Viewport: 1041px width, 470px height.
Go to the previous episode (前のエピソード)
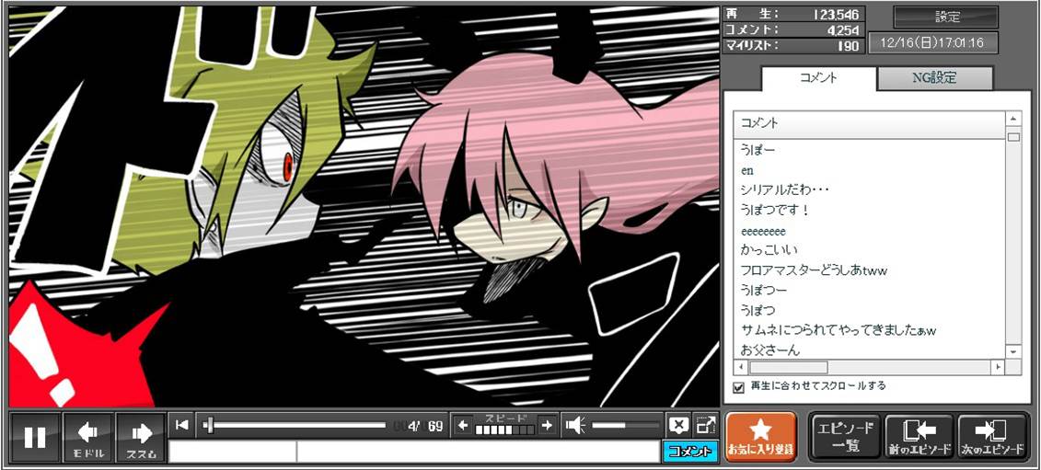[x=919, y=437]
